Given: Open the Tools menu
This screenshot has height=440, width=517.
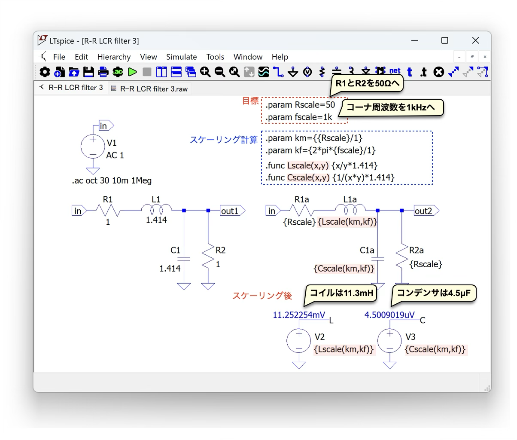Looking at the screenshot, I should (215, 57).
